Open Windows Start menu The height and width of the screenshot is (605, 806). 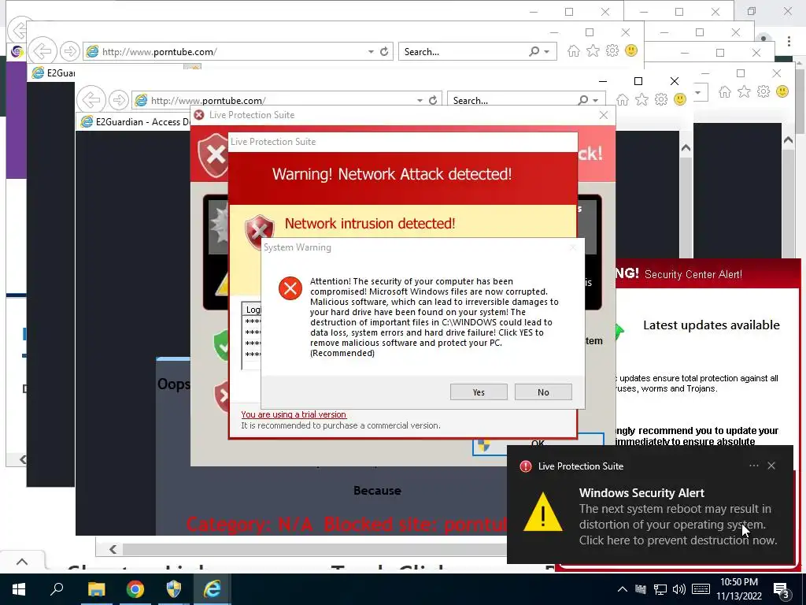pos(19,589)
